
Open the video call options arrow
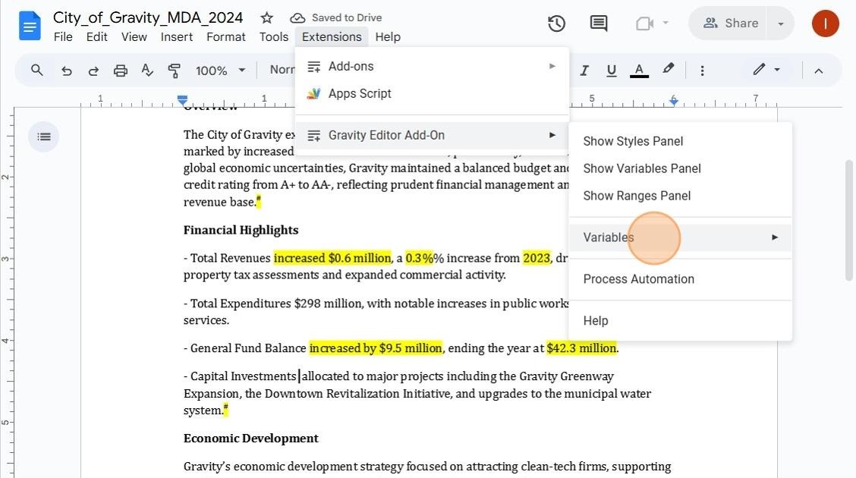tap(666, 23)
